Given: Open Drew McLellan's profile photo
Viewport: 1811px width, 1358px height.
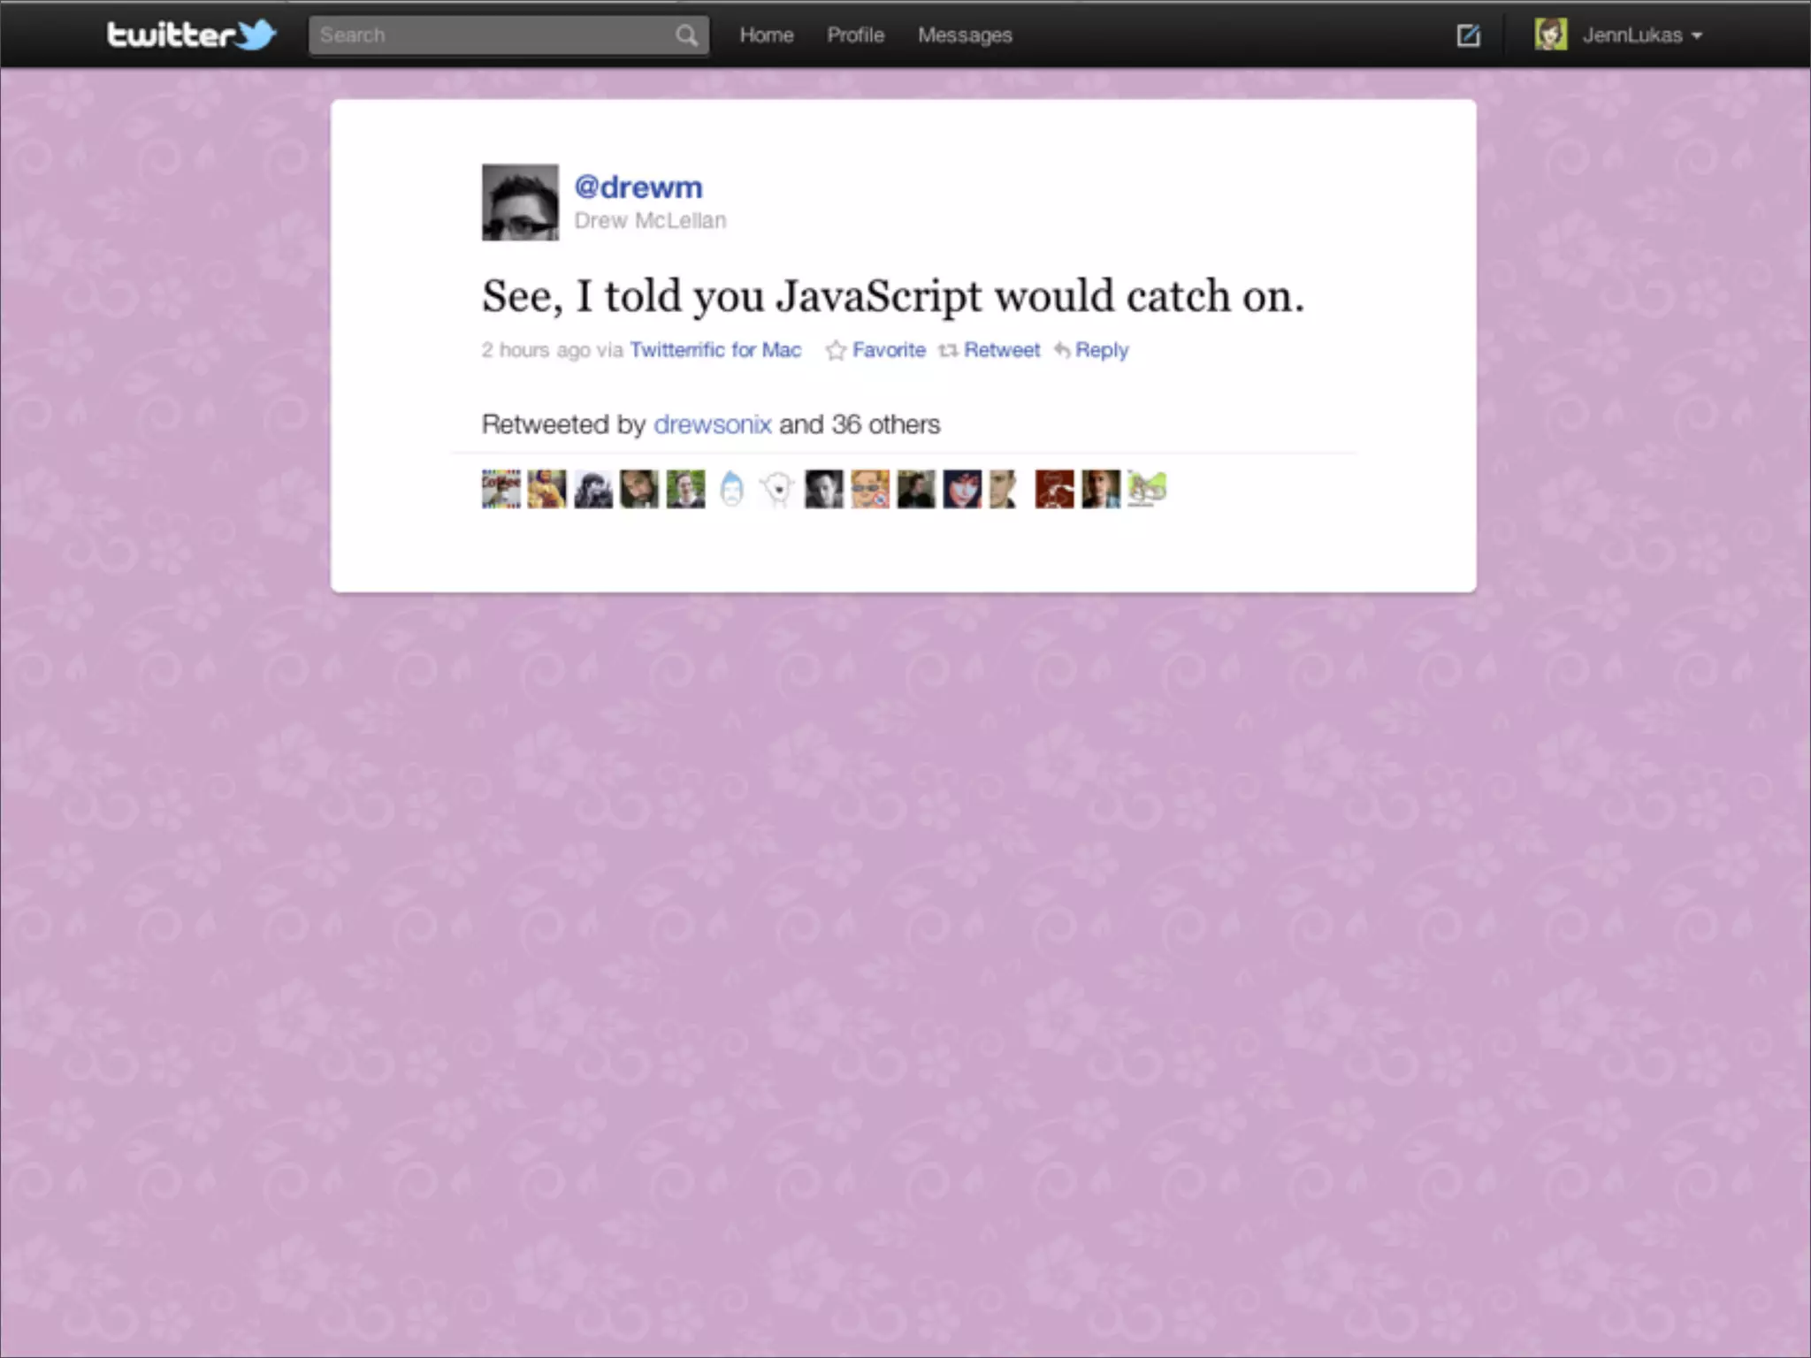Looking at the screenshot, I should tap(520, 202).
